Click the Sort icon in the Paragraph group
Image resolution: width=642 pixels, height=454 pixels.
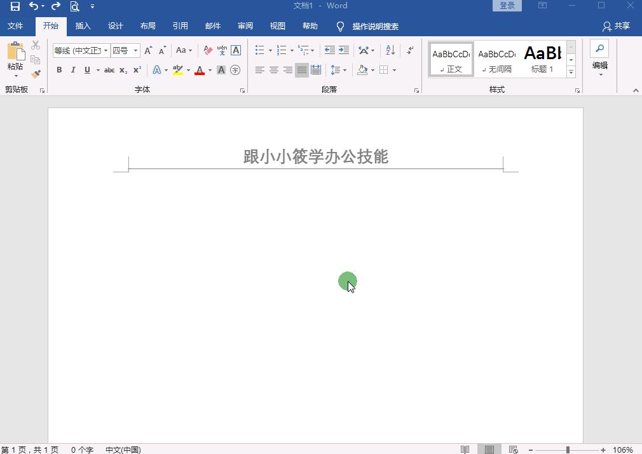point(390,50)
